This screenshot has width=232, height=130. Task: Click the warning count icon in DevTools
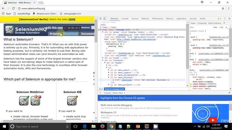(219, 18)
